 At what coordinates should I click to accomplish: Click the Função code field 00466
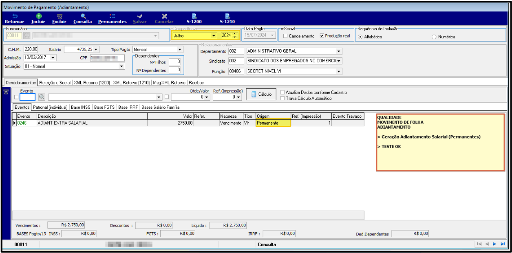pos(236,71)
